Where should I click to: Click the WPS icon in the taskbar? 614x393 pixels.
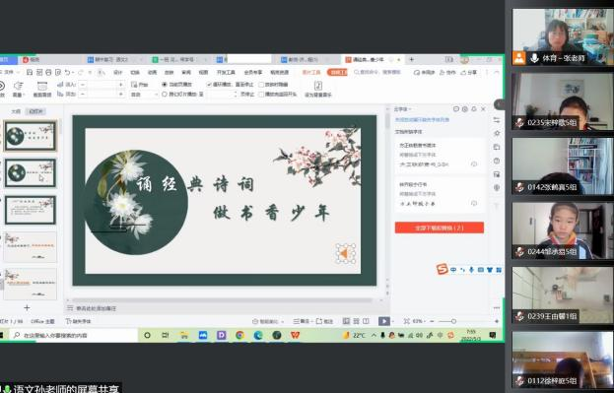point(296,335)
